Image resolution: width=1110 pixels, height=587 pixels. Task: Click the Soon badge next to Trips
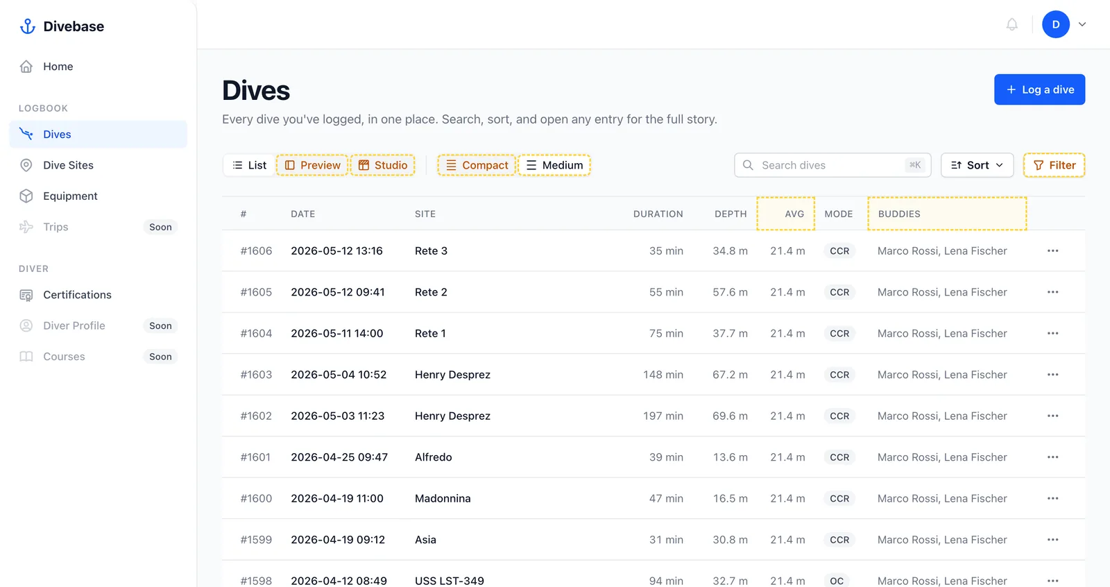[160, 227]
